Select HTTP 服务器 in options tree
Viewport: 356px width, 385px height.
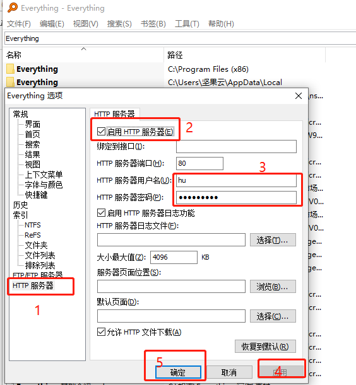pyautogui.click(x=33, y=285)
